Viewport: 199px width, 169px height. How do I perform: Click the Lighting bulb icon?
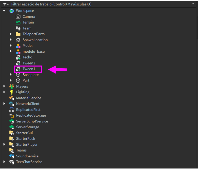point(12,92)
